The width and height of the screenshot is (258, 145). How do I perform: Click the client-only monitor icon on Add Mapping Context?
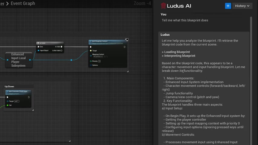click(x=127, y=40)
